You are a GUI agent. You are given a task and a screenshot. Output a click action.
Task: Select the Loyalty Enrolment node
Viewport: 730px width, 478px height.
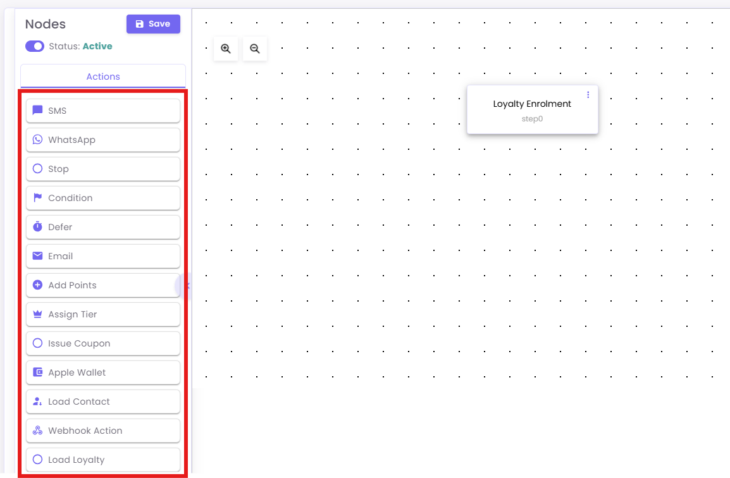[x=532, y=109]
